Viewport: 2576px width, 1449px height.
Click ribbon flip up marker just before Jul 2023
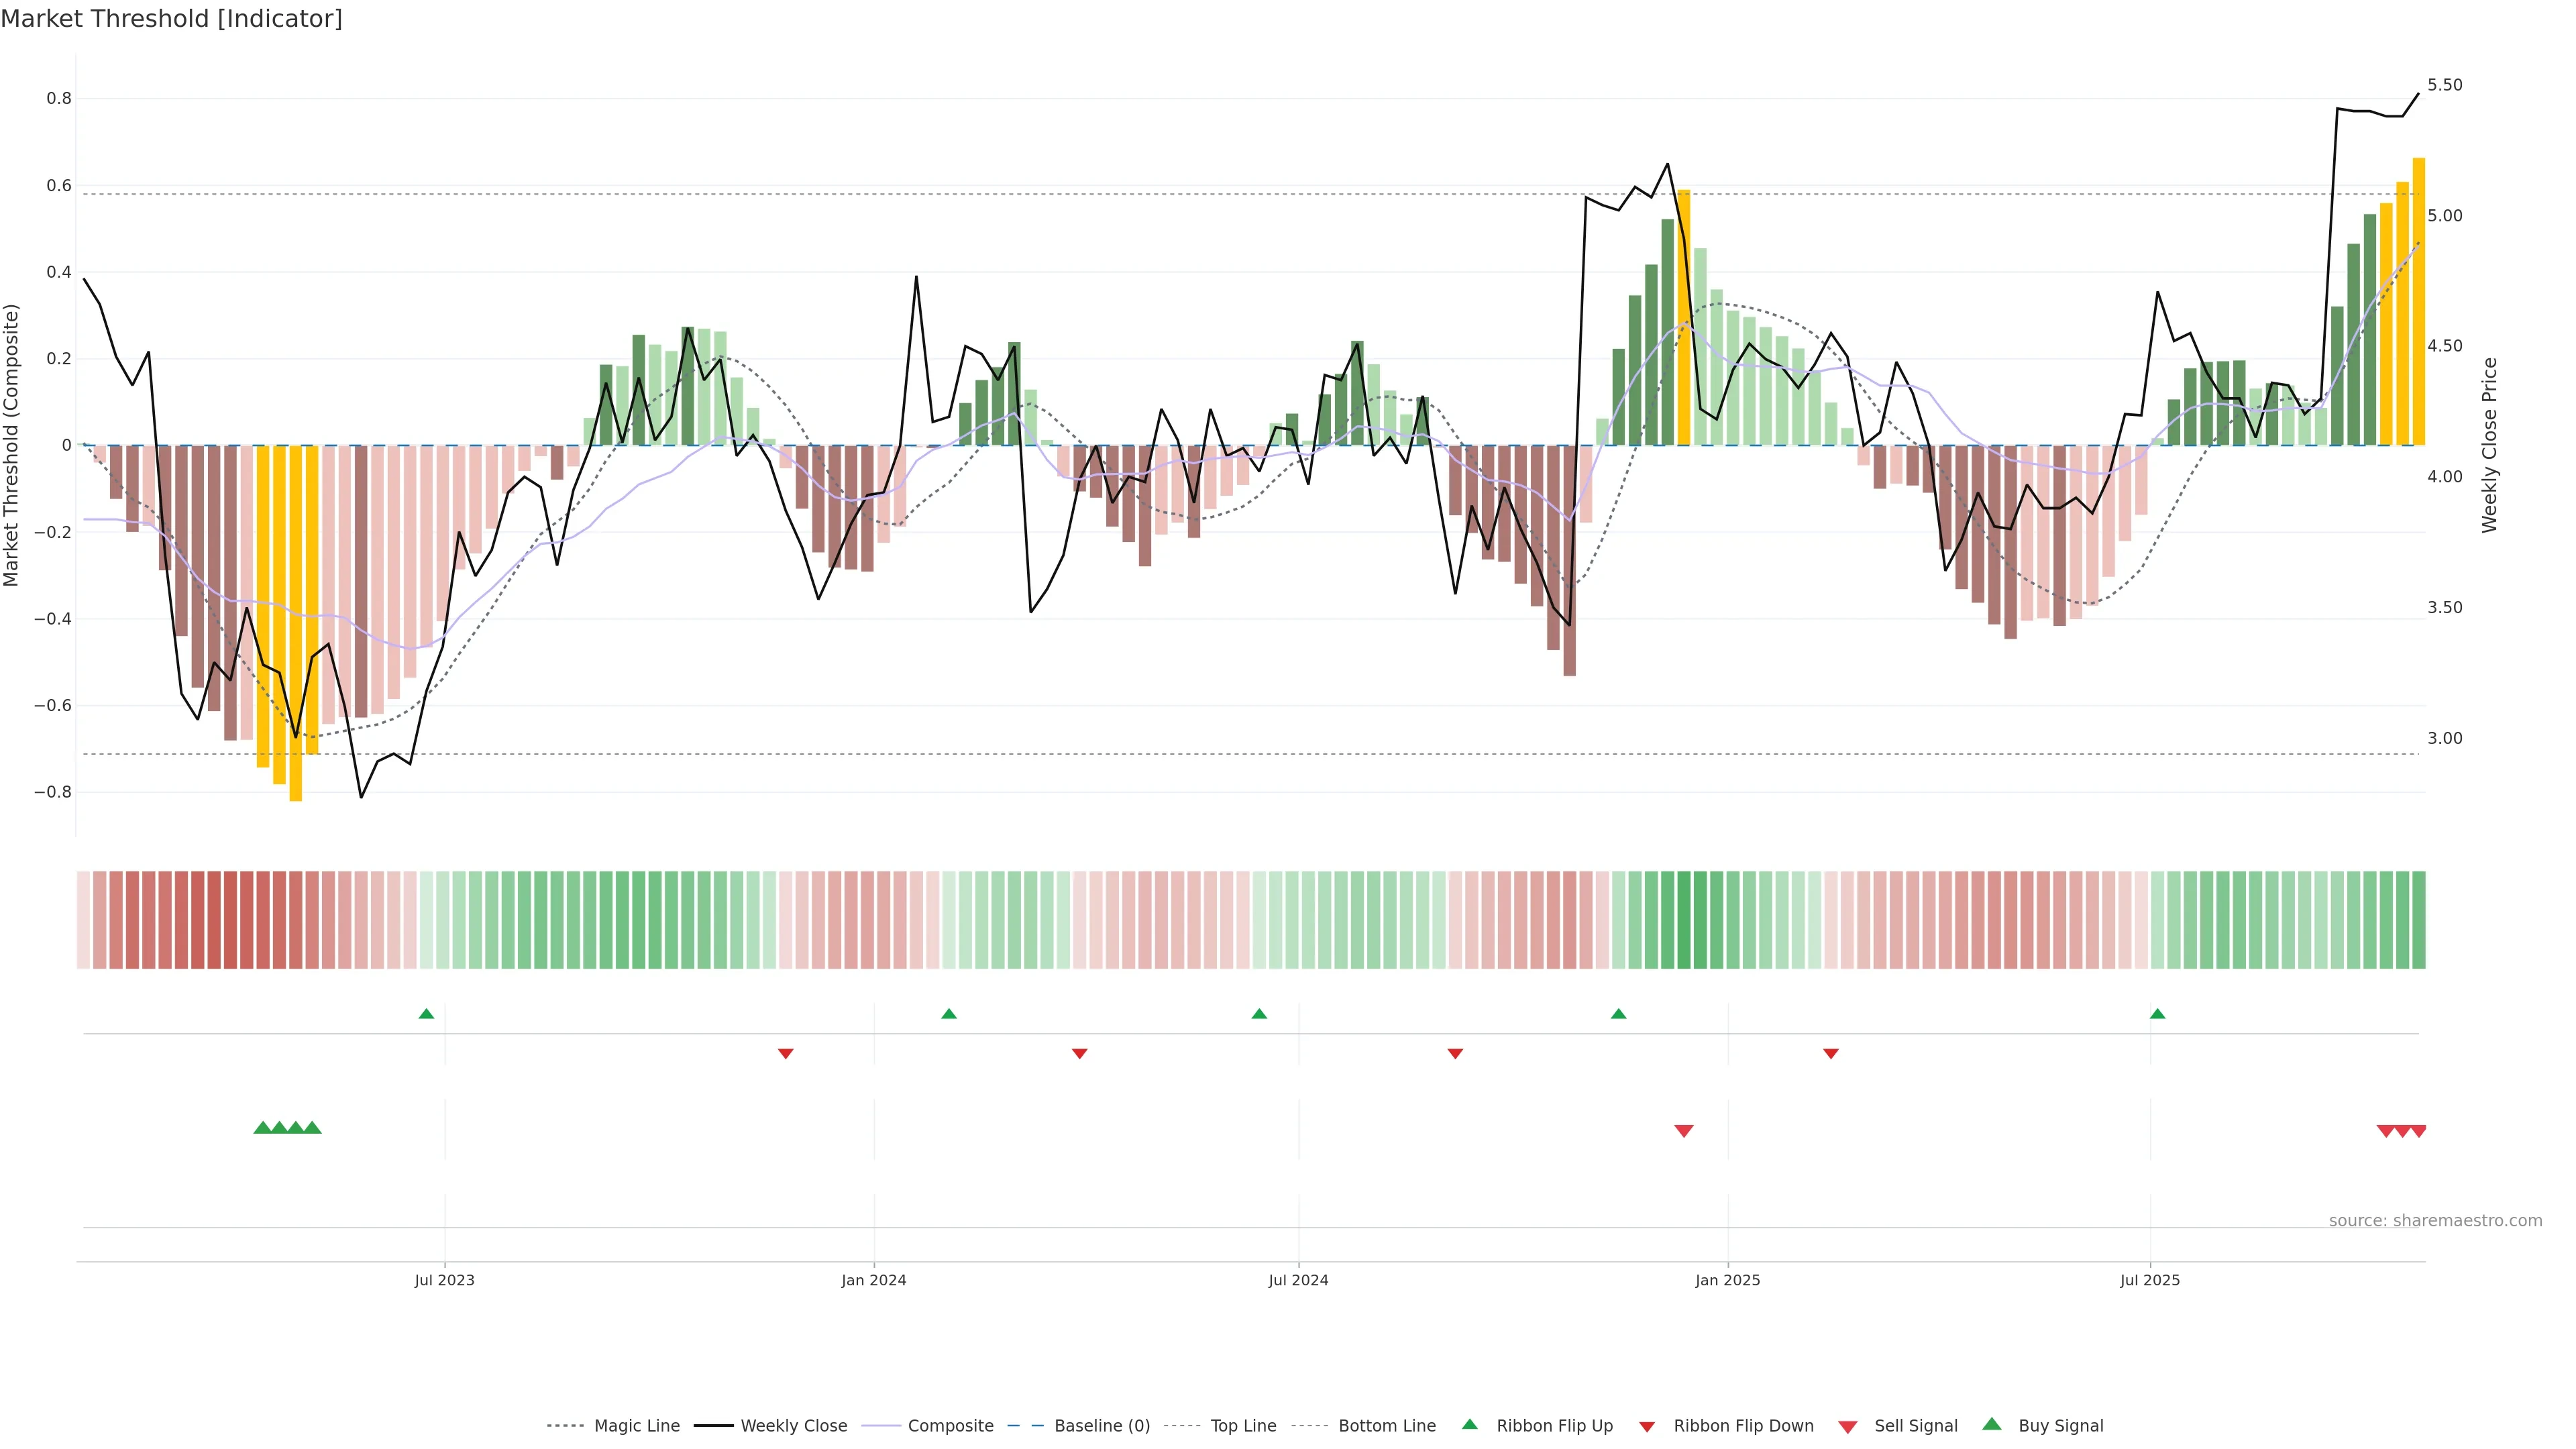point(426,1014)
